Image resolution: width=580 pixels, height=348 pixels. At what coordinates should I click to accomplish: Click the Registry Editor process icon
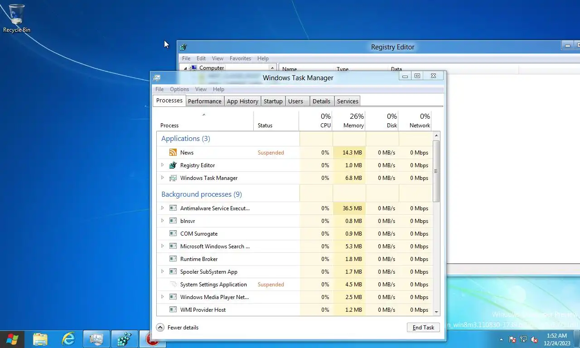(173, 165)
